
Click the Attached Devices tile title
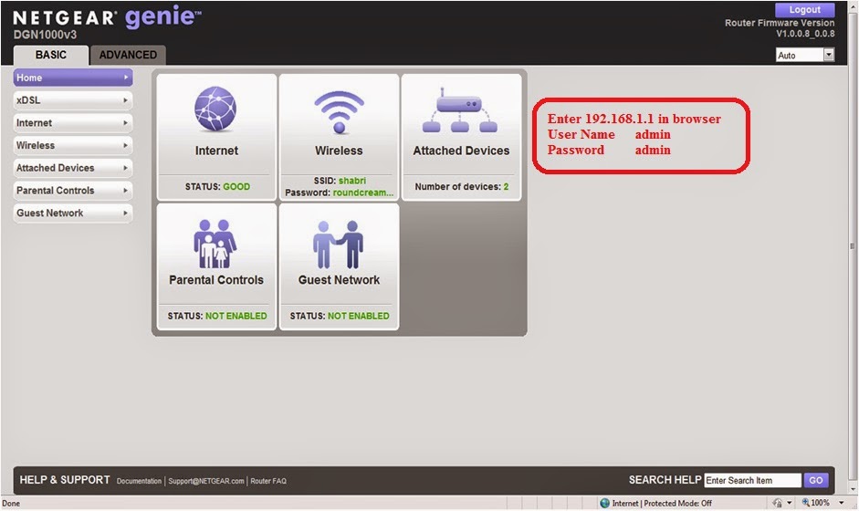click(461, 151)
